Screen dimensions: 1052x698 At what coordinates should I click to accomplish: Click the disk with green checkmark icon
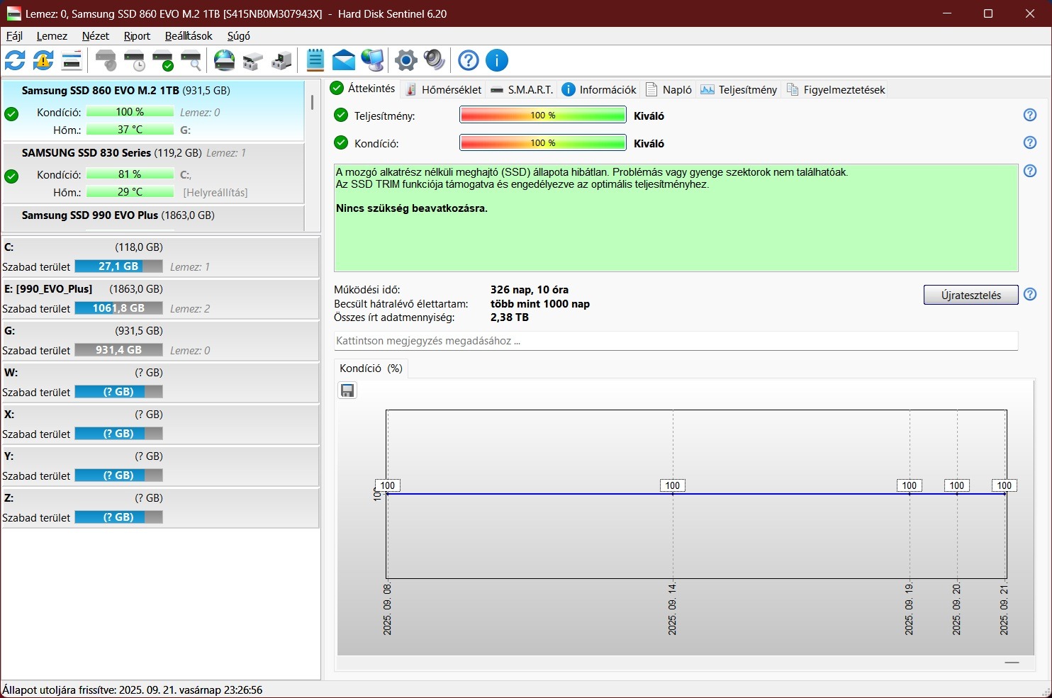pos(162,61)
